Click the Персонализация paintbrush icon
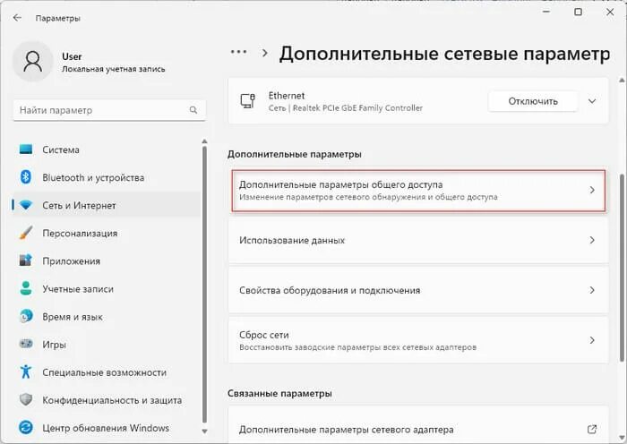 [x=26, y=233]
